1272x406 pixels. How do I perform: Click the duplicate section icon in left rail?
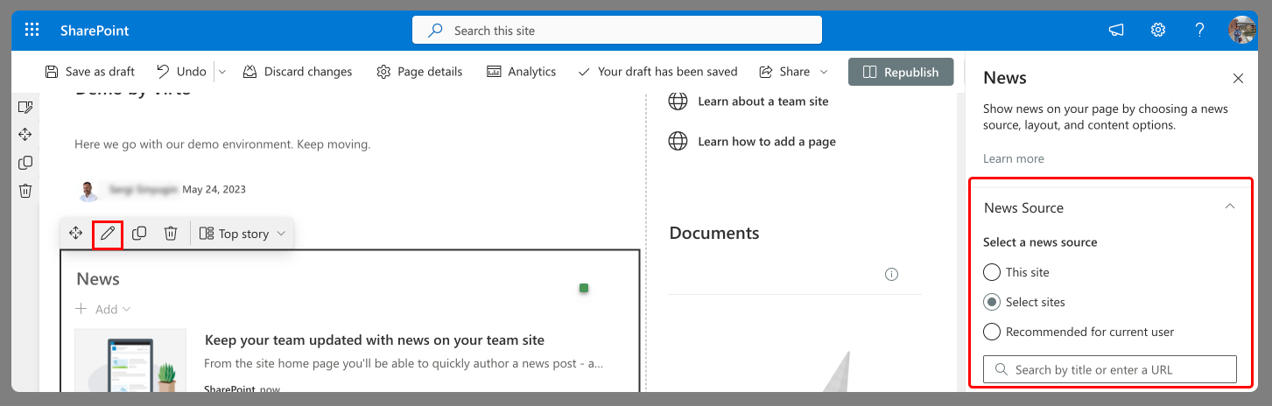(x=25, y=163)
